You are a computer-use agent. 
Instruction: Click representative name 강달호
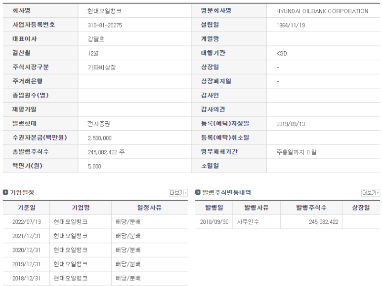(x=96, y=39)
